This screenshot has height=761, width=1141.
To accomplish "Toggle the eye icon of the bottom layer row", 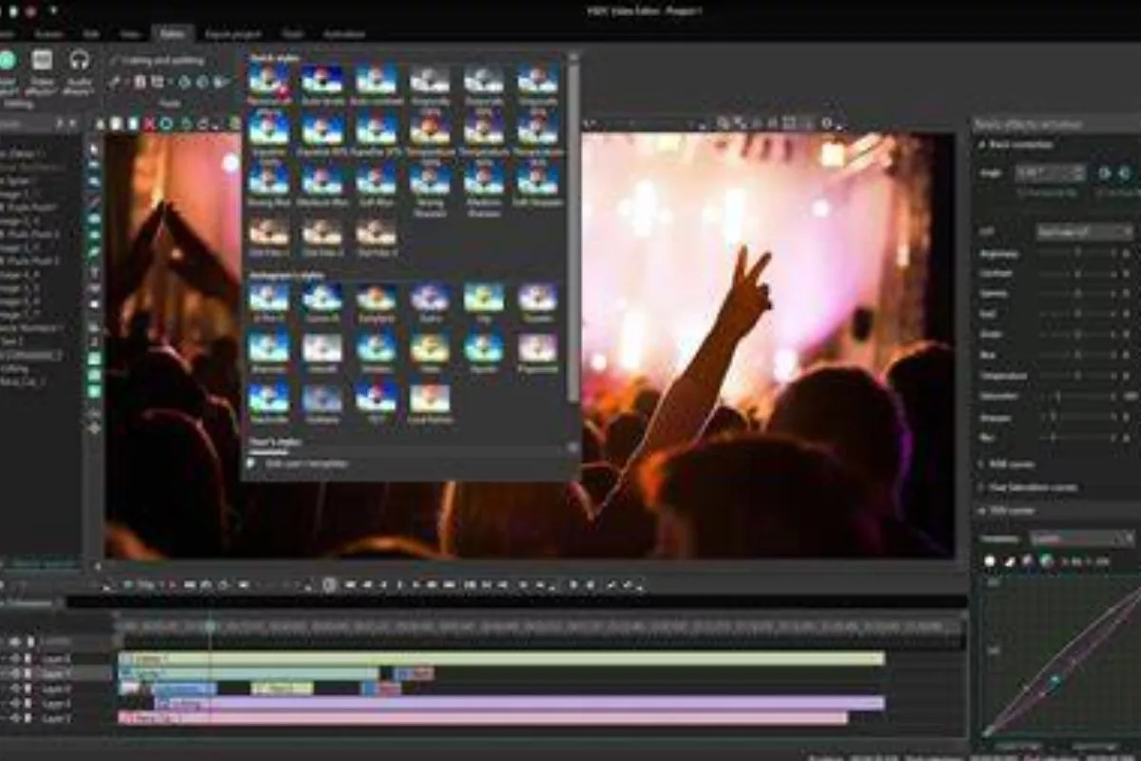I will [14, 718].
